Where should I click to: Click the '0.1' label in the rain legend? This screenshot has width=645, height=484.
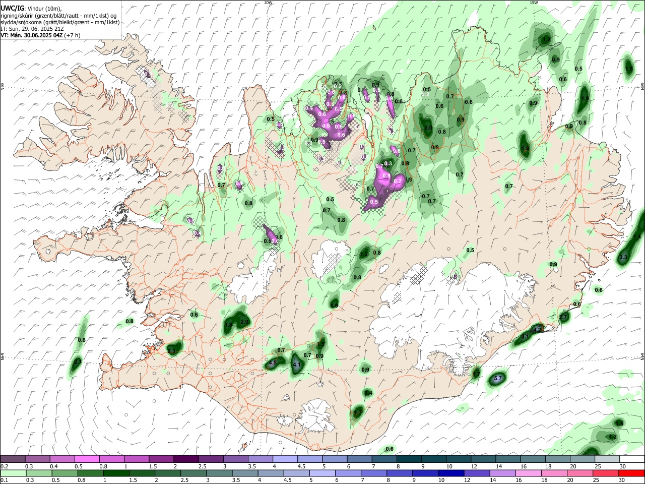pos(4,480)
